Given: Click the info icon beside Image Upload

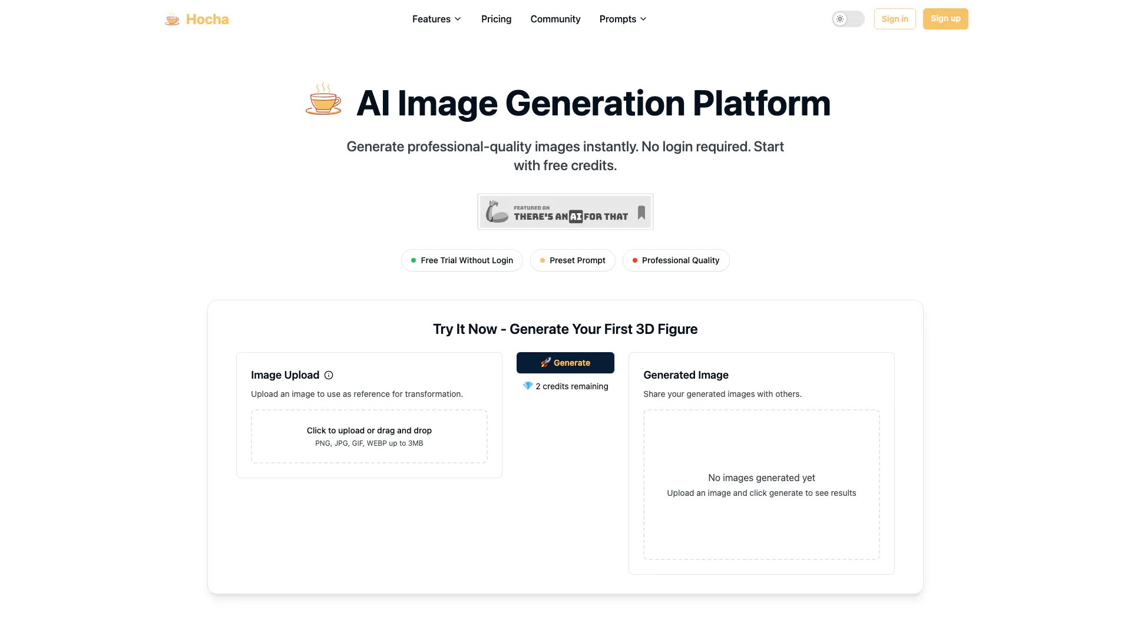Looking at the screenshot, I should [329, 375].
